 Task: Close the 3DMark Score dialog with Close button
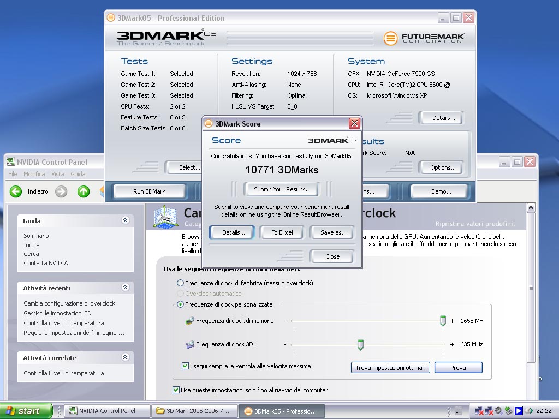[332, 256]
